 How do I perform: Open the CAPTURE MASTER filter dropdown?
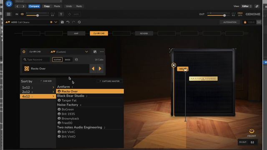(110, 81)
